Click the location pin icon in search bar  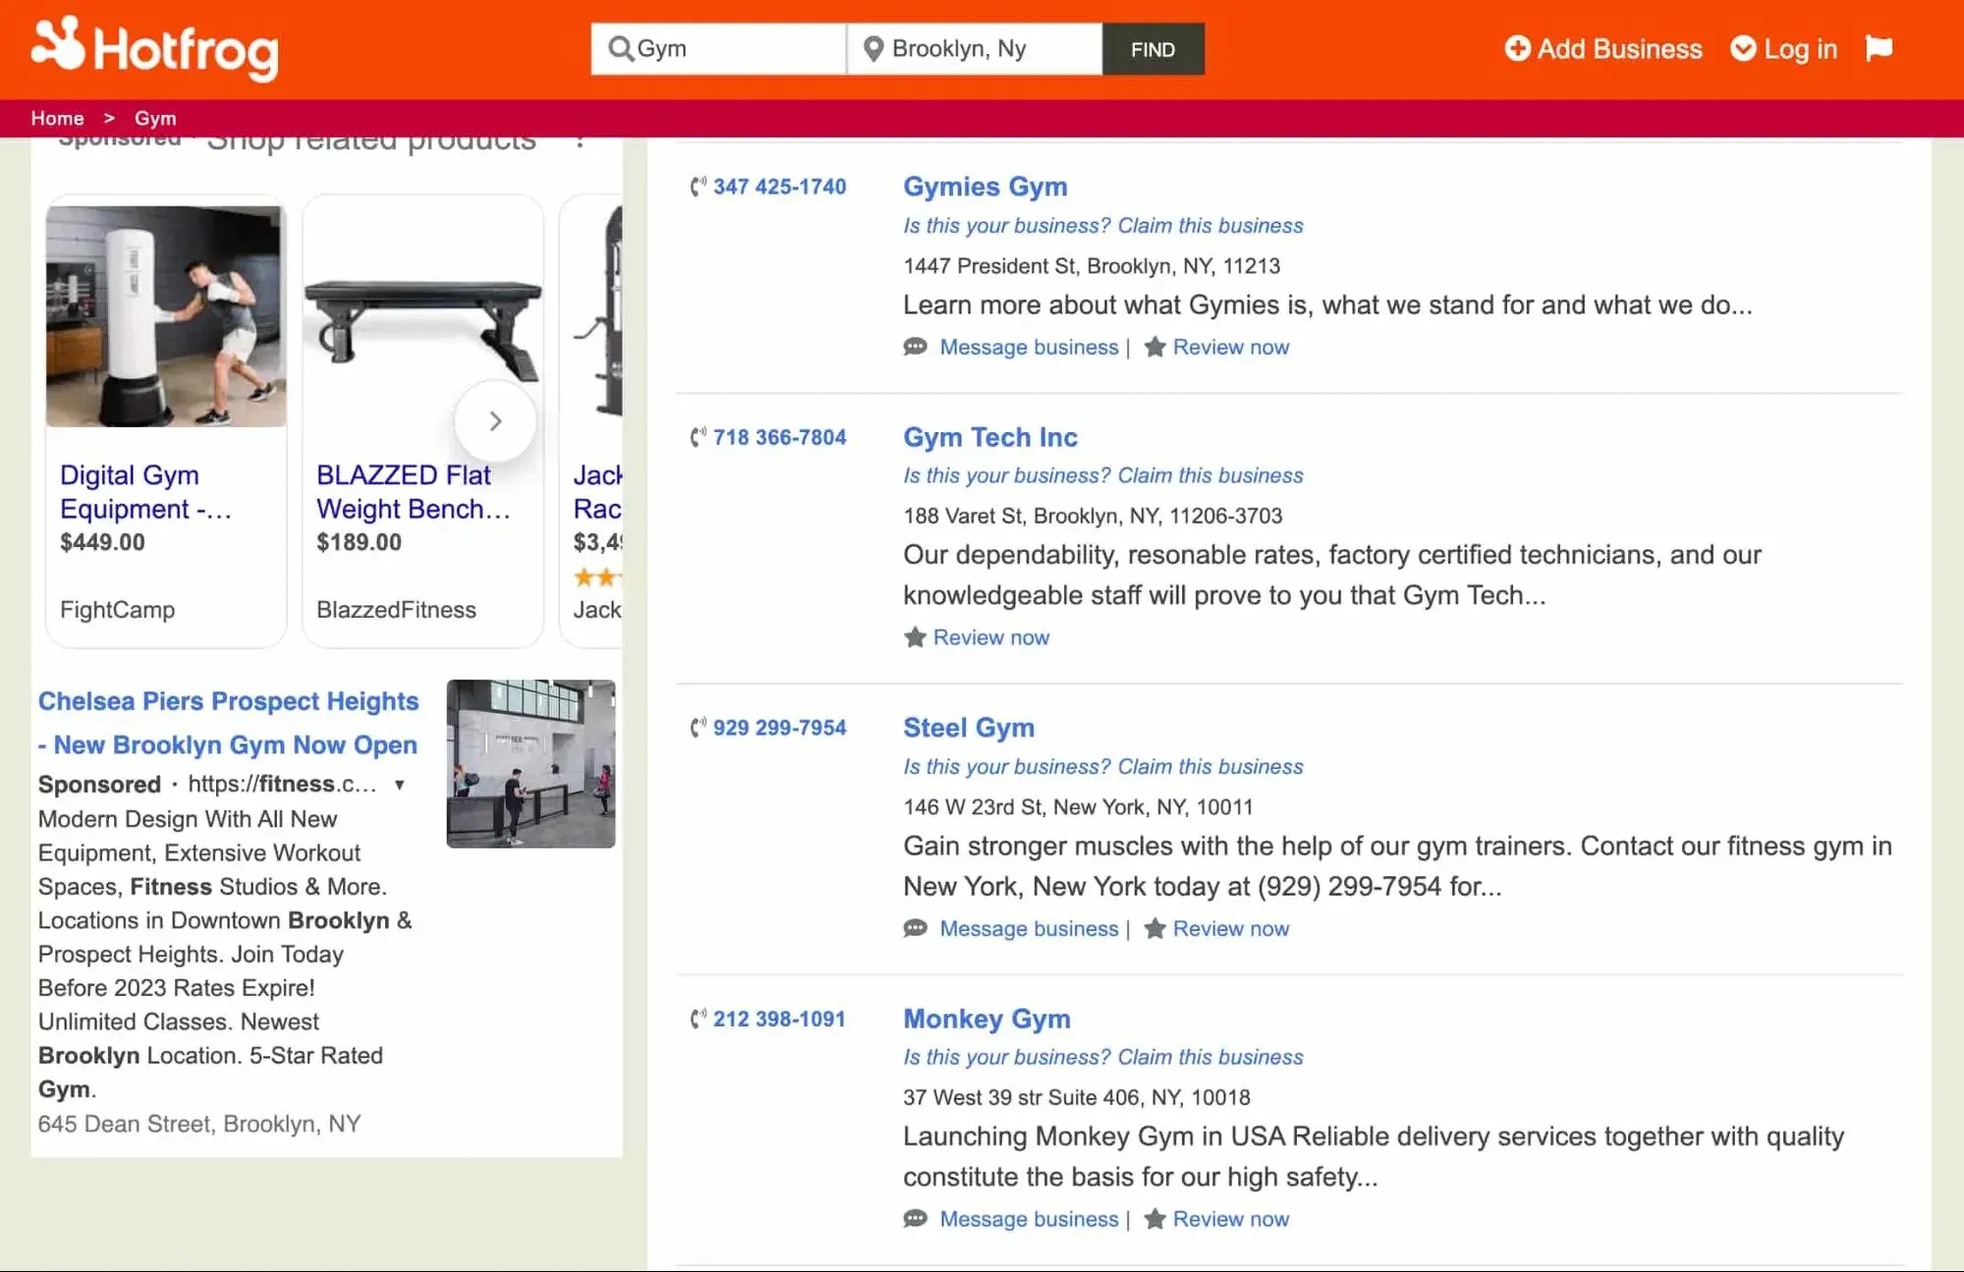tap(870, 49)
